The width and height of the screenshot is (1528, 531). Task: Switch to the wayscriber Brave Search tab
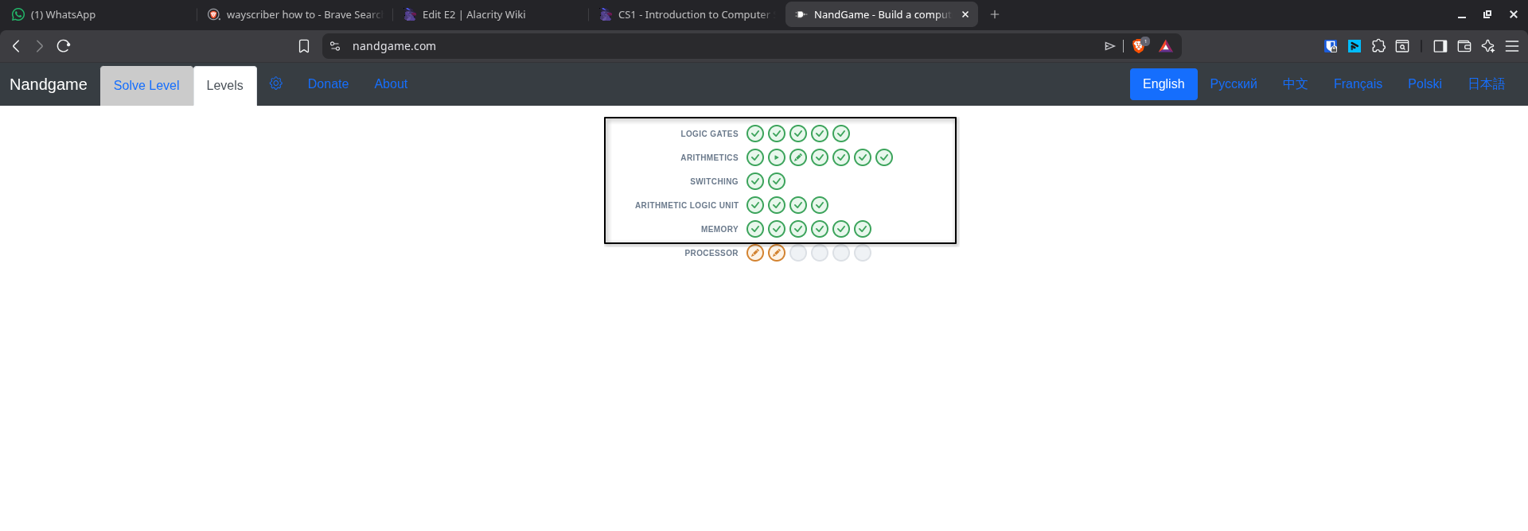point(294,14)
